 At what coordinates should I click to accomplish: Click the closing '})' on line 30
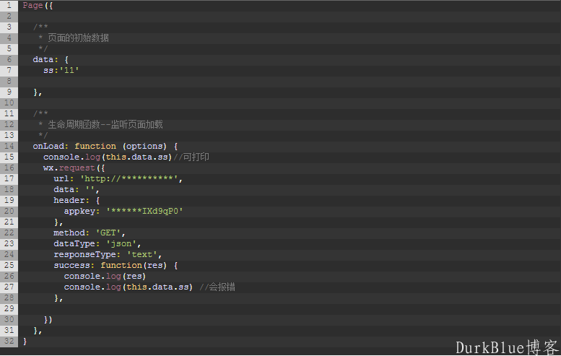48,319
